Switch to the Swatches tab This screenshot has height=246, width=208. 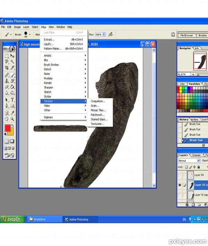coord(194,84)
